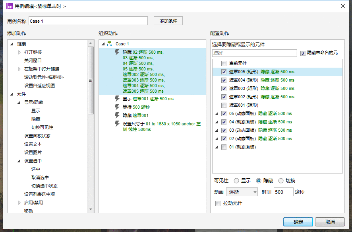The width and height of the screenshot is (352, 232).
Task: Add the 设置图片 action
Action: [x=33, y=152]
